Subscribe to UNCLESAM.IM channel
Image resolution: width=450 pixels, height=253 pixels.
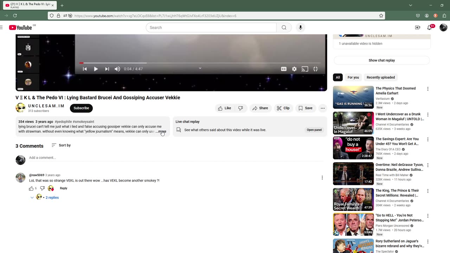click(81, 108)
